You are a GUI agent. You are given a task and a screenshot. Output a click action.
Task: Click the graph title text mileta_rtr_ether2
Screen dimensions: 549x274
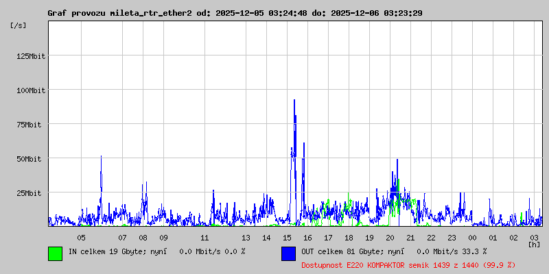(150, 13)
